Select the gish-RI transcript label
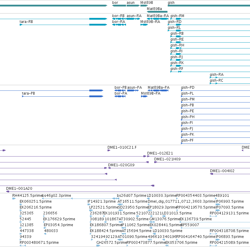 click(x=176, y=51)
